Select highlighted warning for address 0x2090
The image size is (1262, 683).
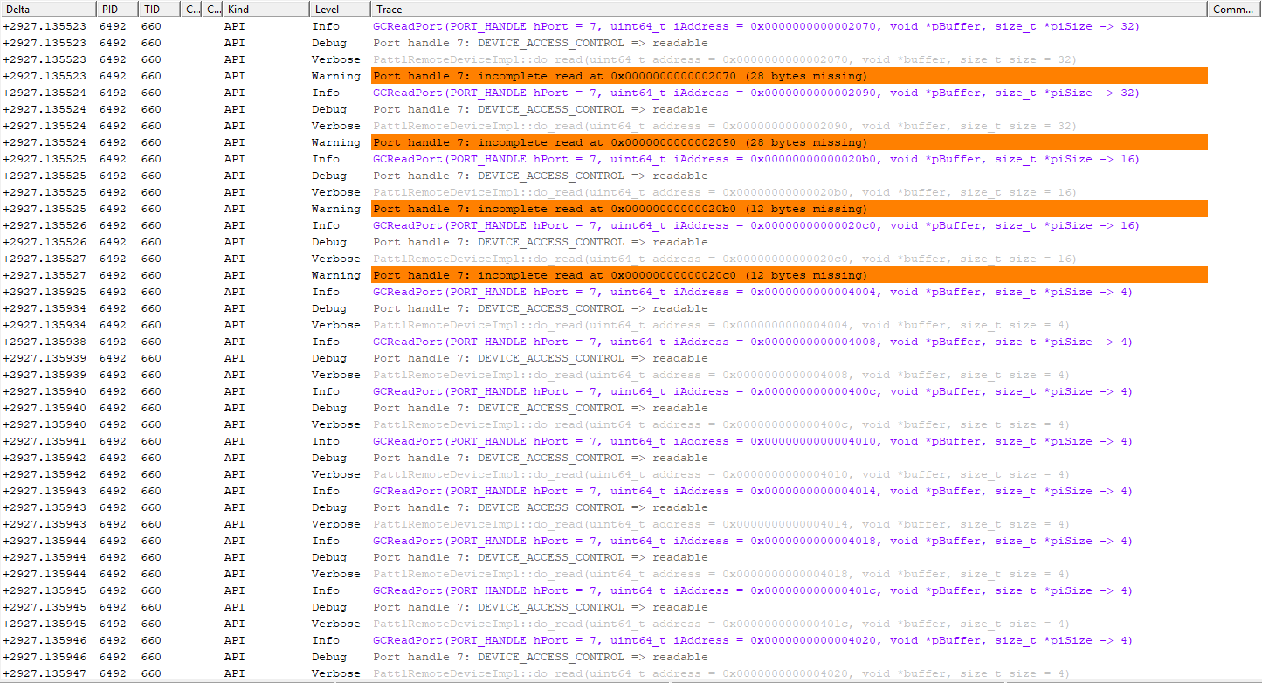[x=619, y=142]
